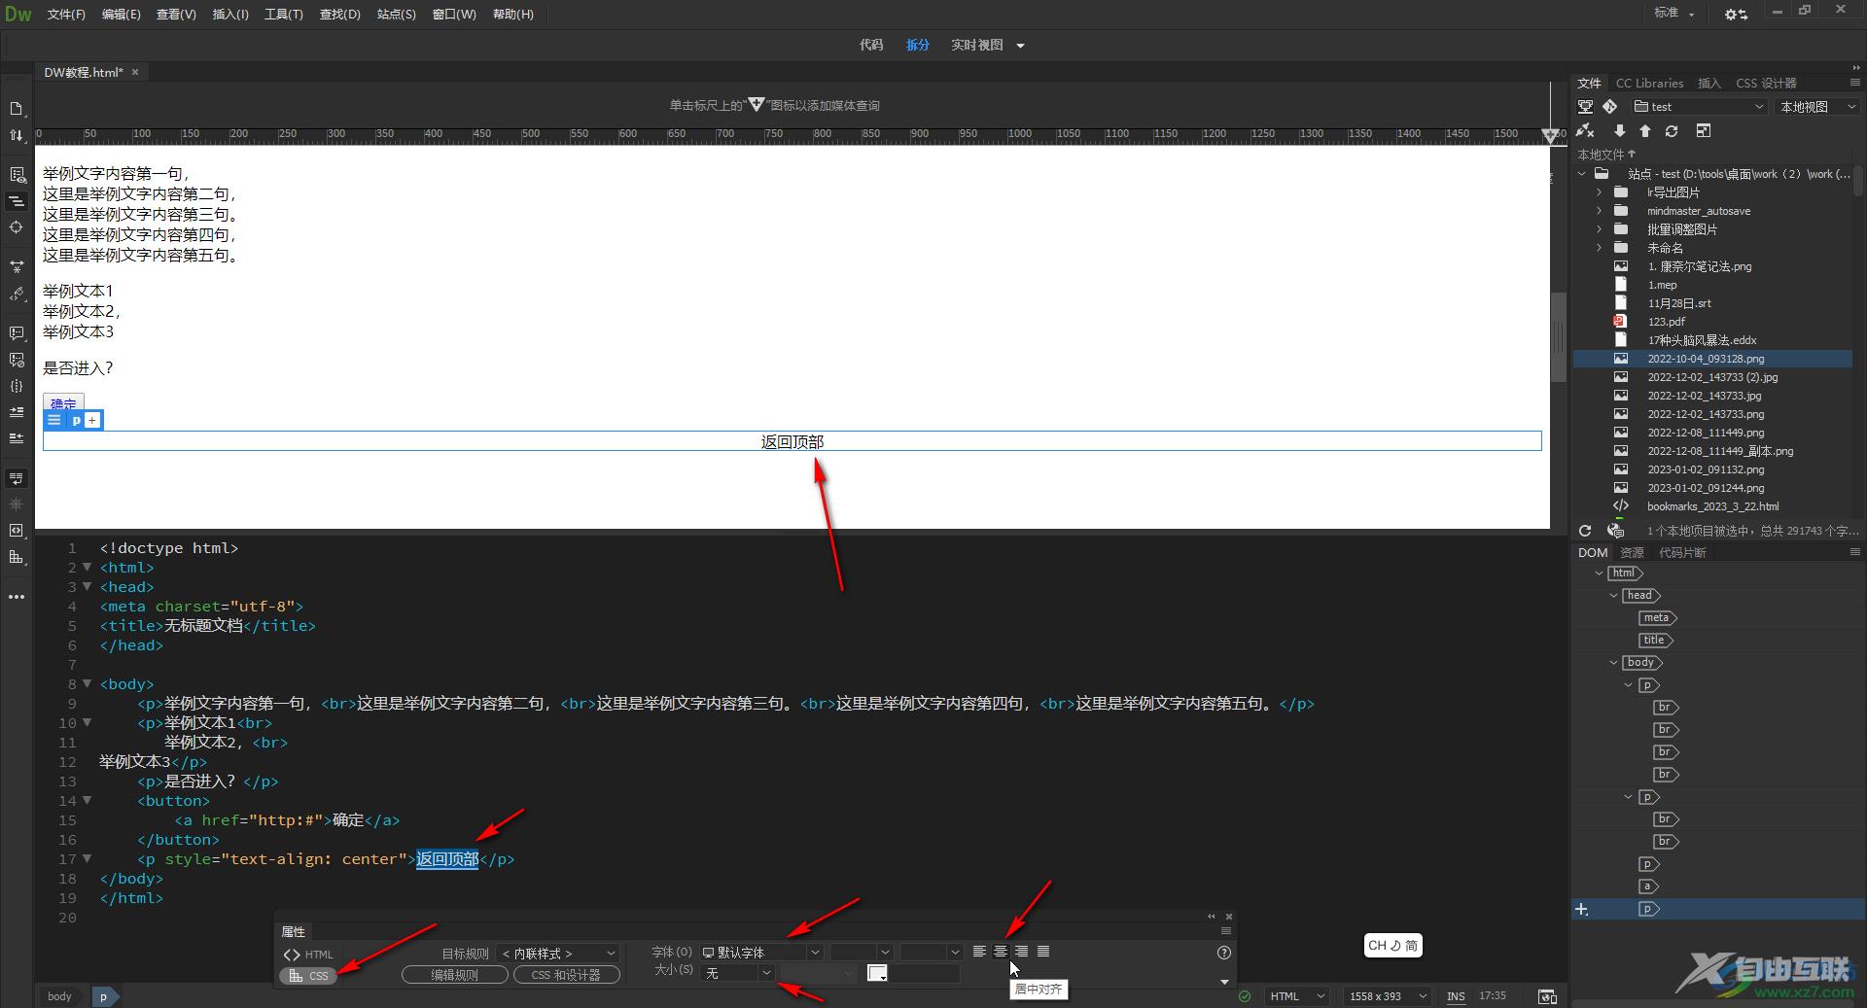This screenshot has height=1008, width=1867.
Task: Switch Properties panel to HTML mode
Action: pyautogui.click(x=308, y=955)
